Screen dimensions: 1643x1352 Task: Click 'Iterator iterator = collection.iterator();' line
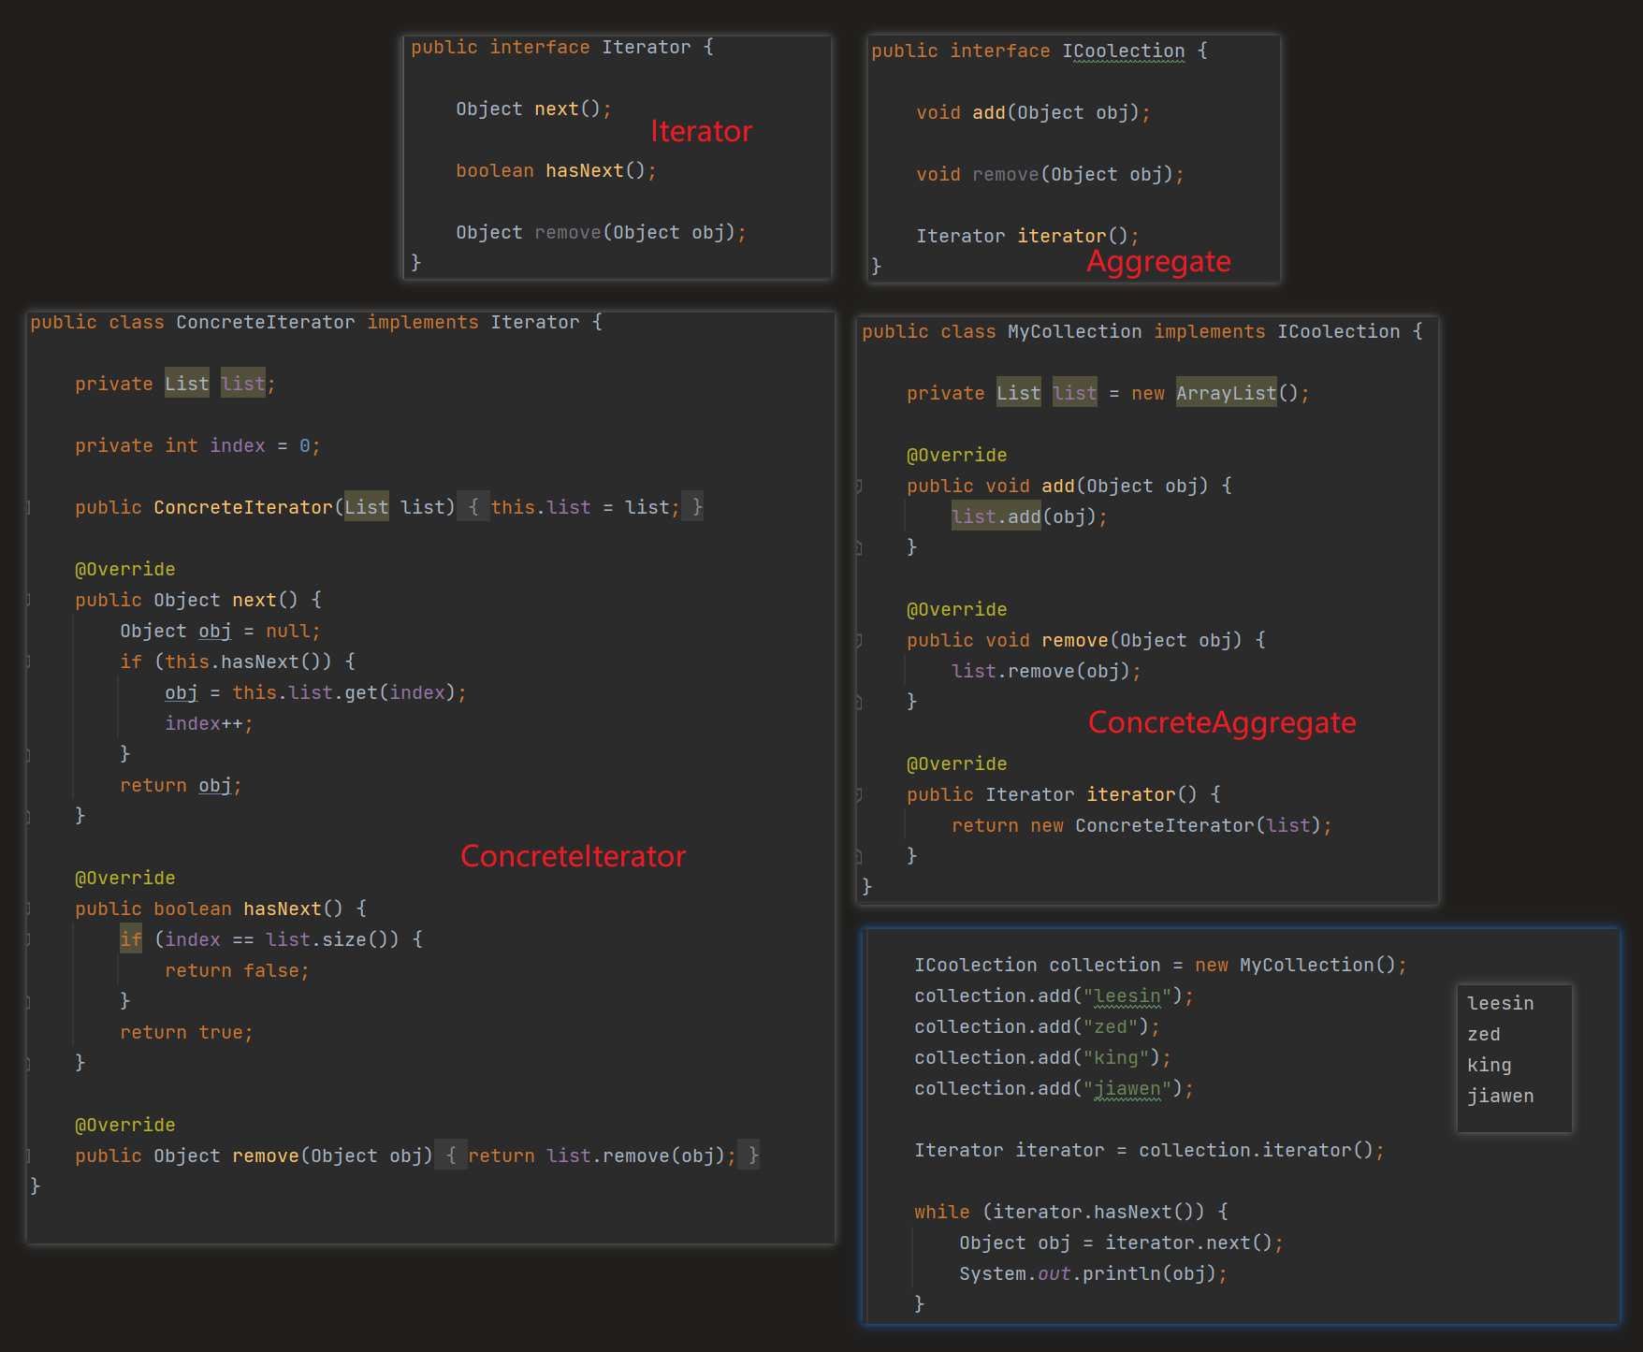pos(1149,1151)
